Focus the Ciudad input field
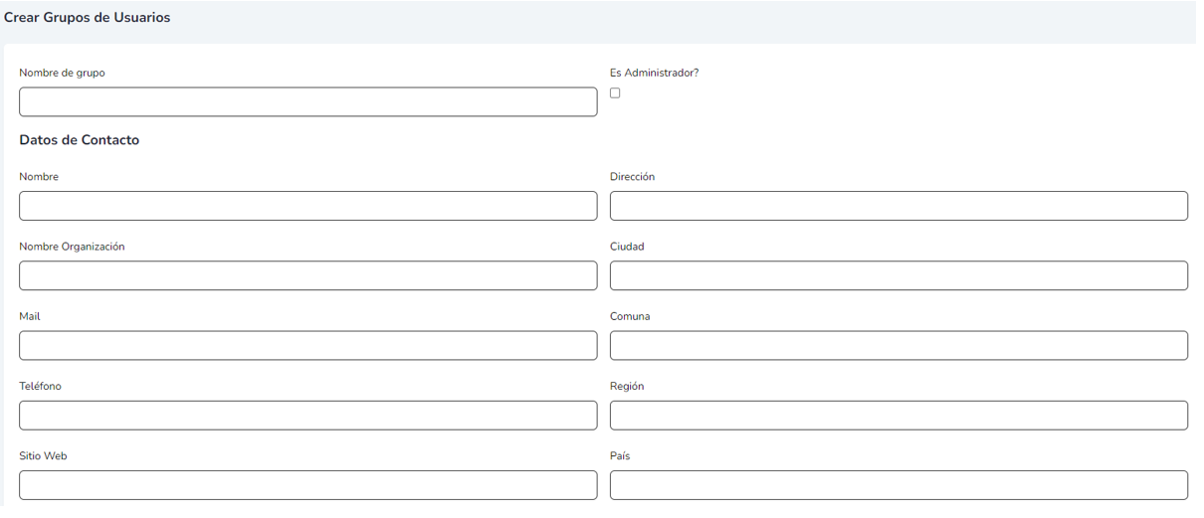 click(899, 275)
